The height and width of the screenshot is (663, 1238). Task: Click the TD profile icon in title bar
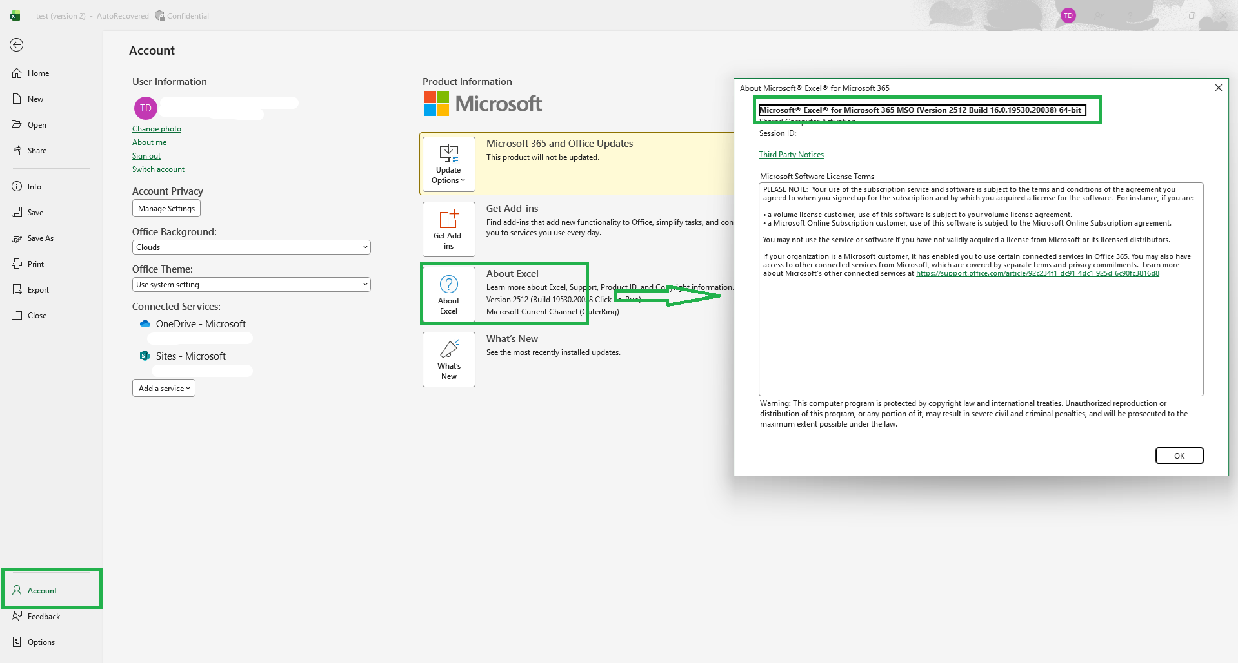[x=1068, y=15]
